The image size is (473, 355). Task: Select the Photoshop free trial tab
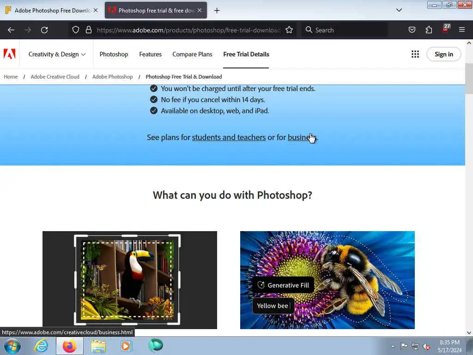click(x=155, y=11)
